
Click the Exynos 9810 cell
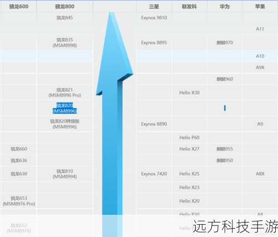(x=154, y=18)
